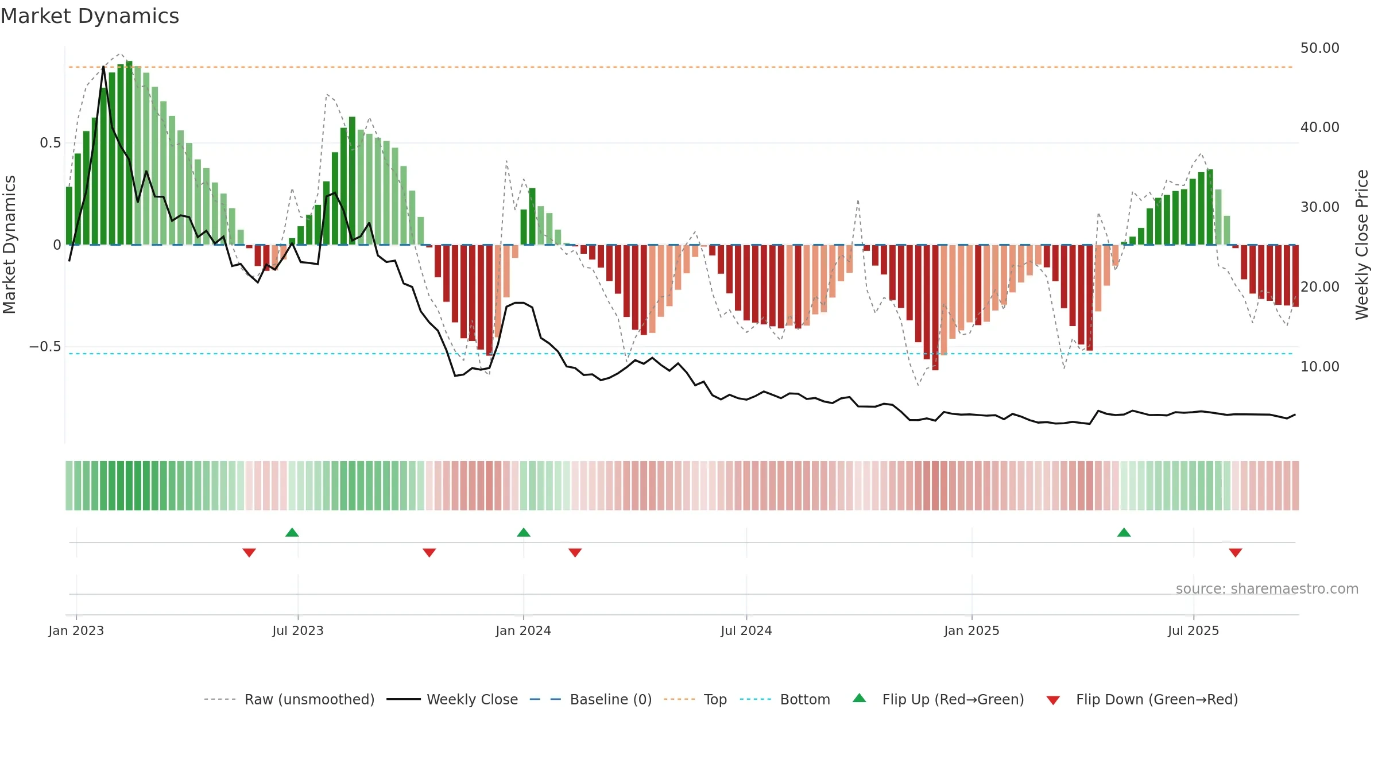Click the flip-down marker in October 2023
This screenshot has width=1378, height=775.
(x=429, y=552)
